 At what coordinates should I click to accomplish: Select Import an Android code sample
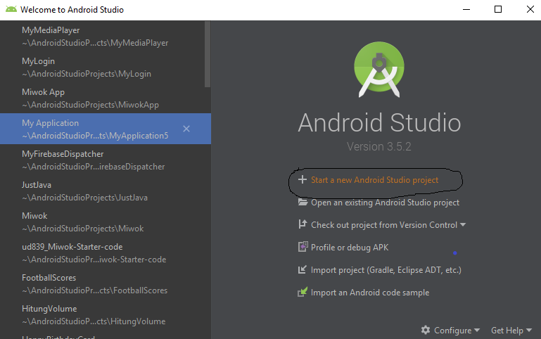[x=370, y=293]
